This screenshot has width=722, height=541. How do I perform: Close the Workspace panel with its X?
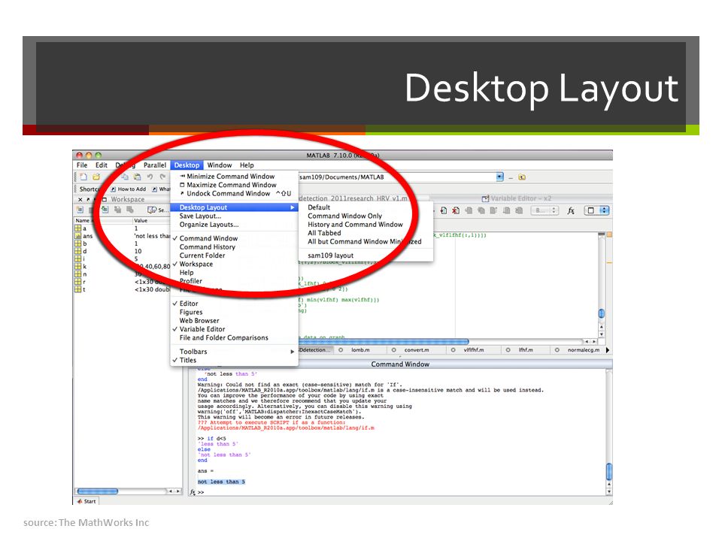(80, 199)
